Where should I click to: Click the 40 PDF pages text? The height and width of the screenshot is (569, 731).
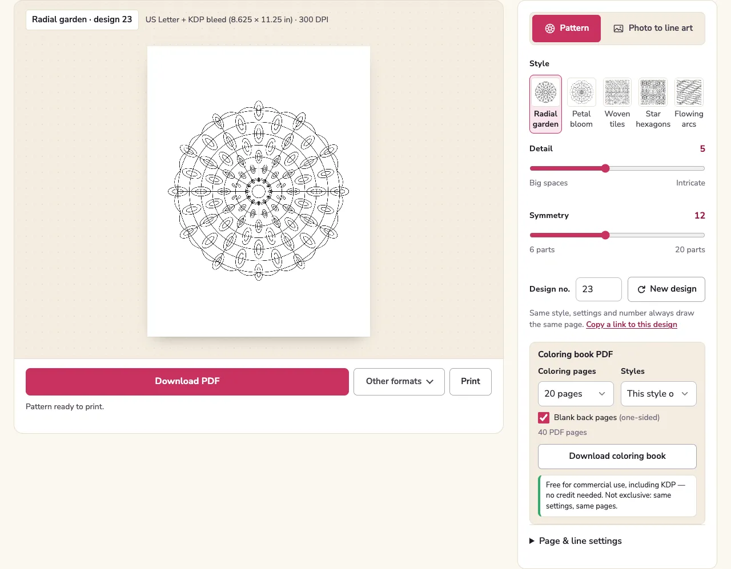tap(563, 433)
